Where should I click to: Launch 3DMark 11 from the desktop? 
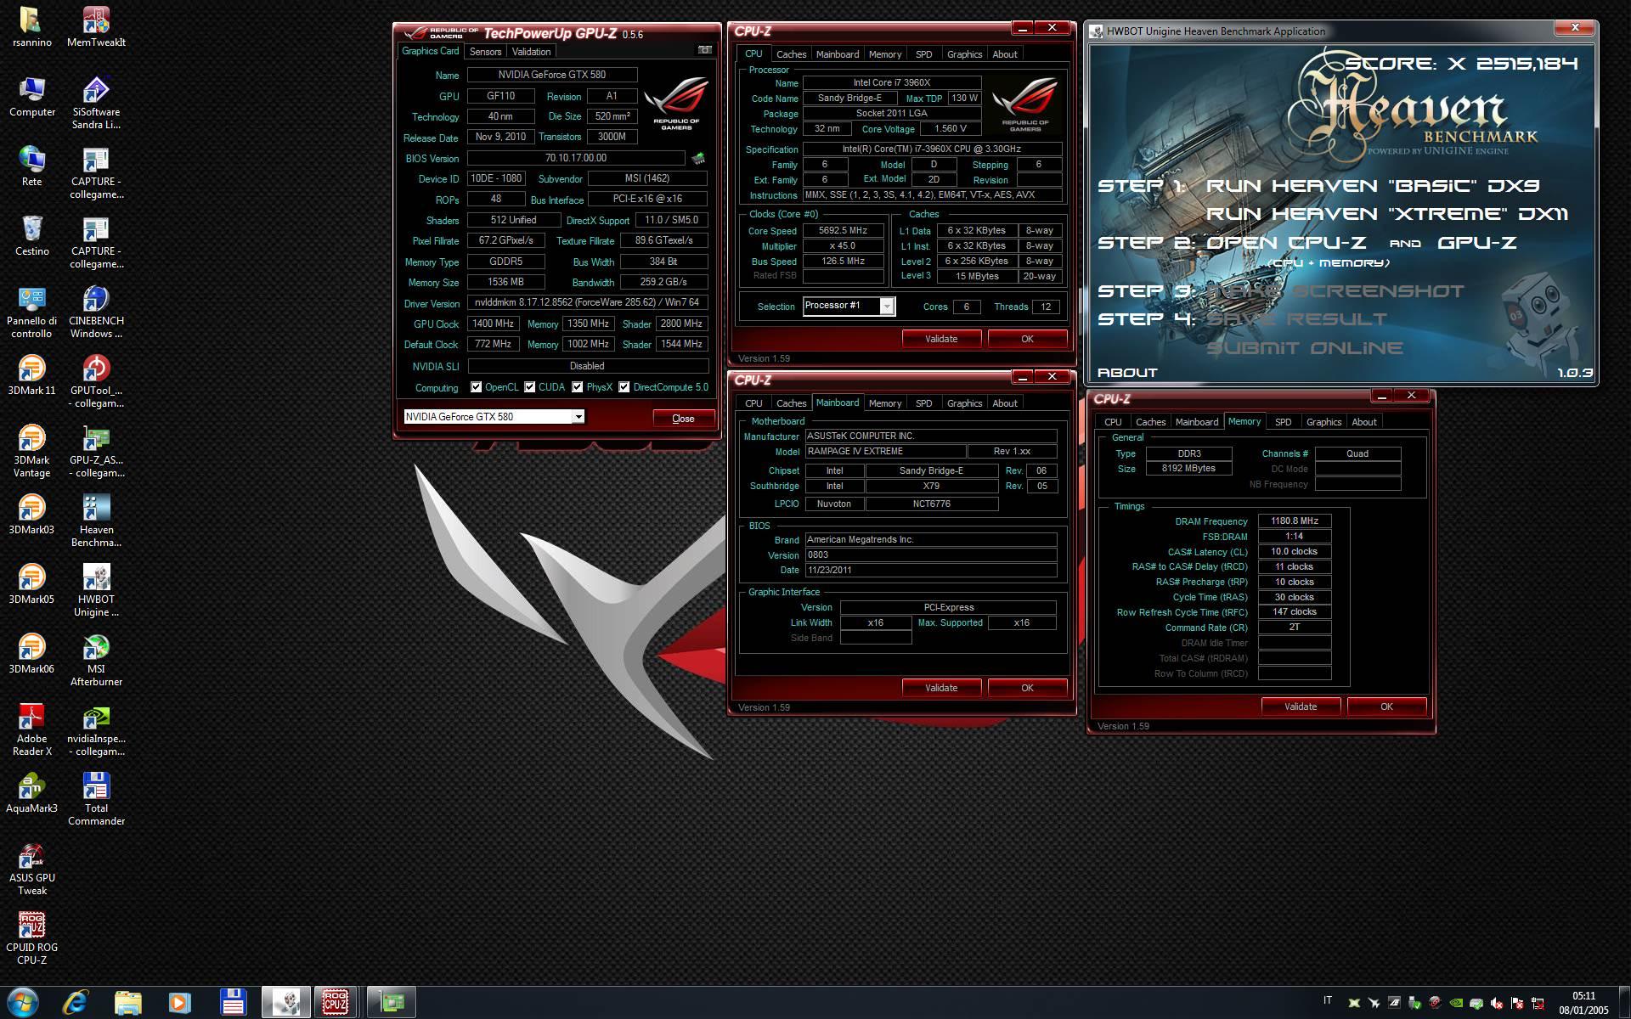(31, 374)
